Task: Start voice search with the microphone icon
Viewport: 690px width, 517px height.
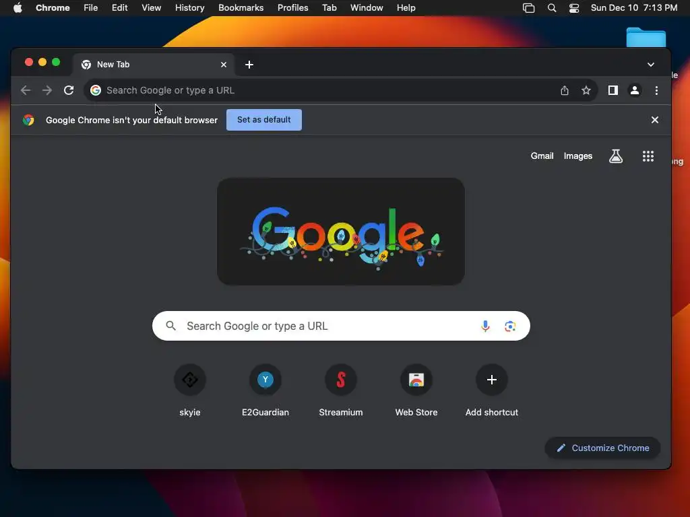Action: pyautogui.click(x=485, y=326)
